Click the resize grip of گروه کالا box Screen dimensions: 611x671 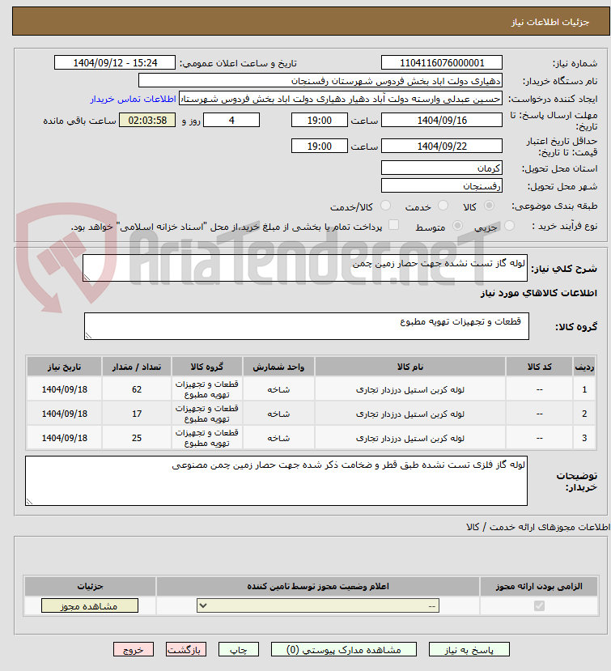(x=88, y=336)
